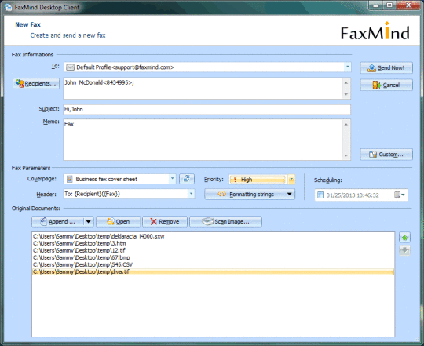Open the Scheduling date picker dropdown
The image size is (424, 346).
click(x=400, y=195)
